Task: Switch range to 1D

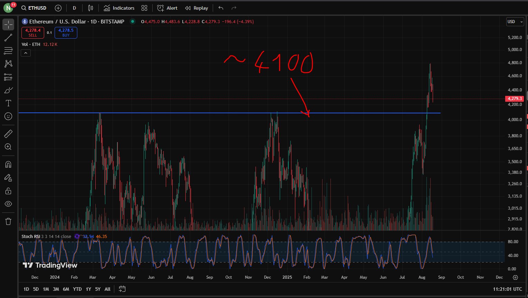Action: click(26, 289)
